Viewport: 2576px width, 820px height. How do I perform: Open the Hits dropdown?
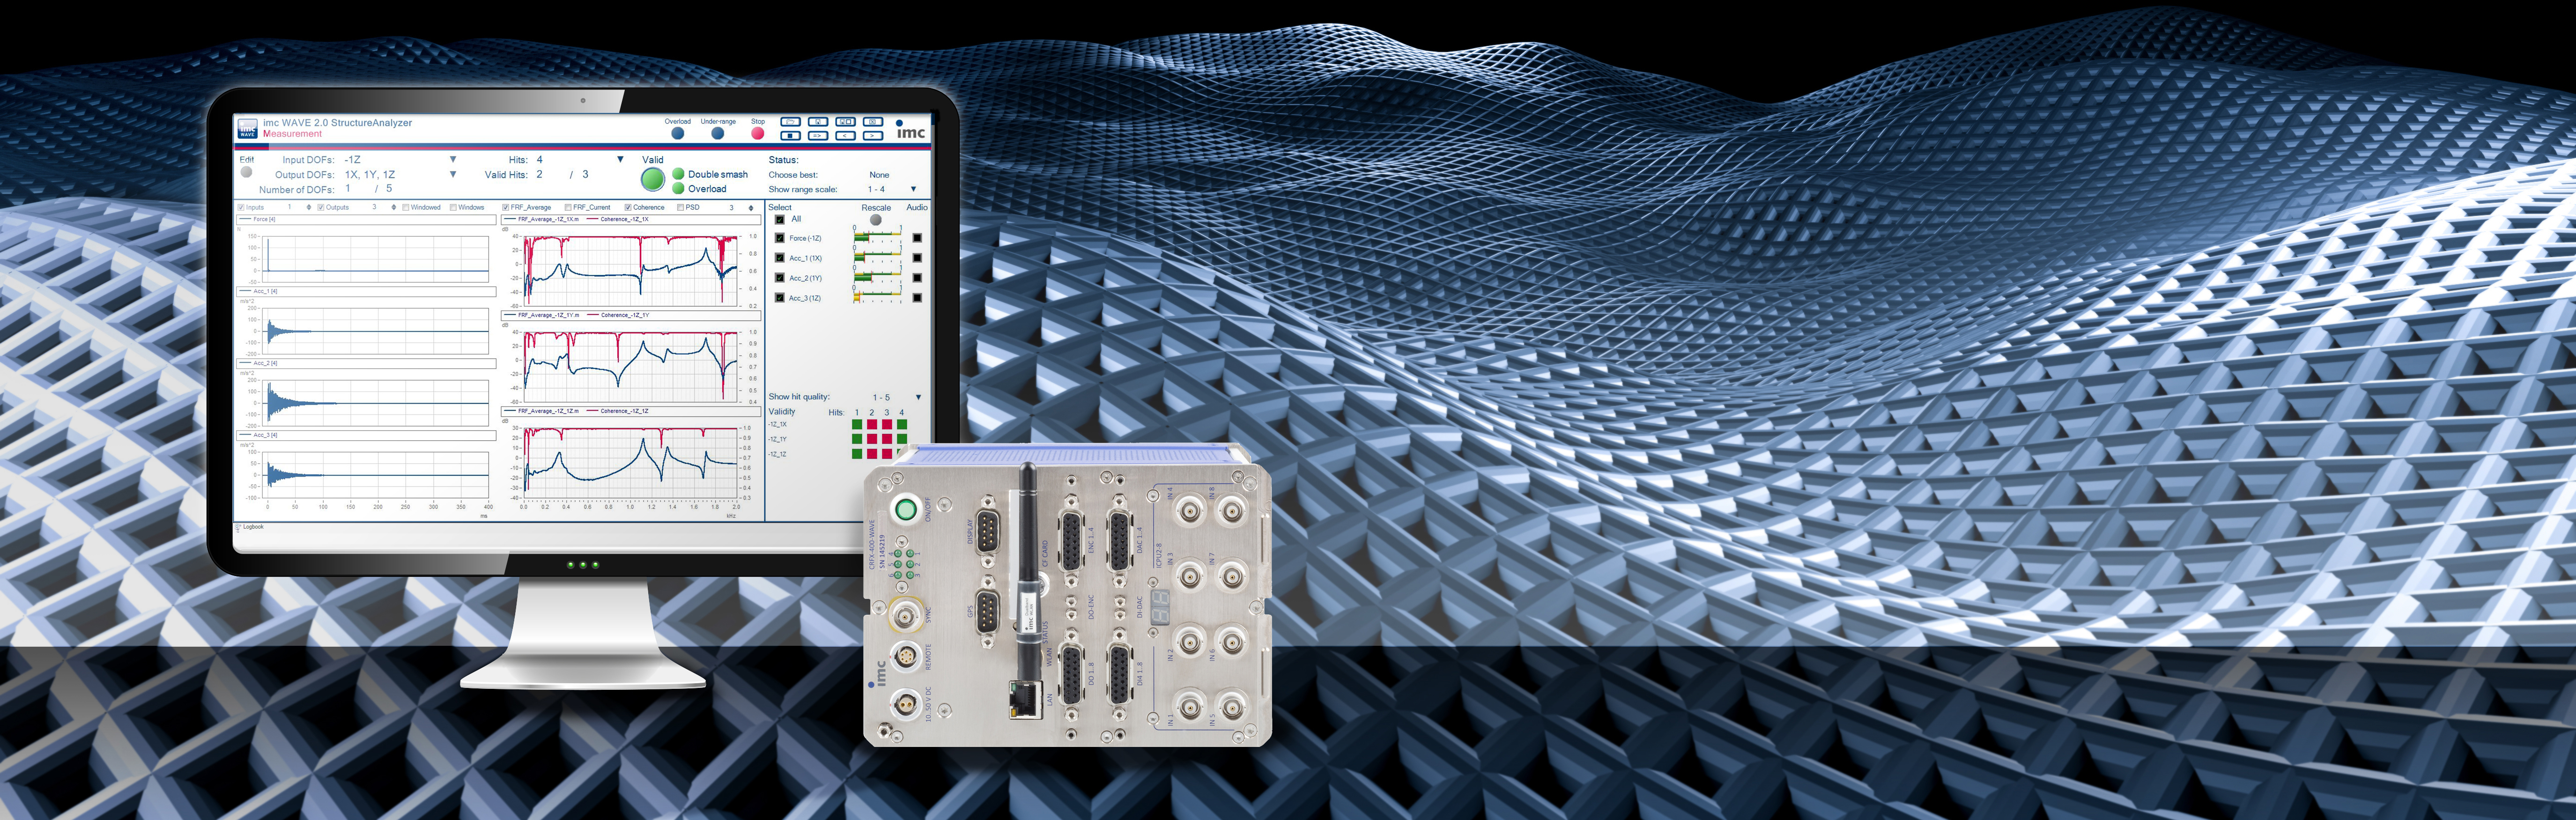[620, 159]
